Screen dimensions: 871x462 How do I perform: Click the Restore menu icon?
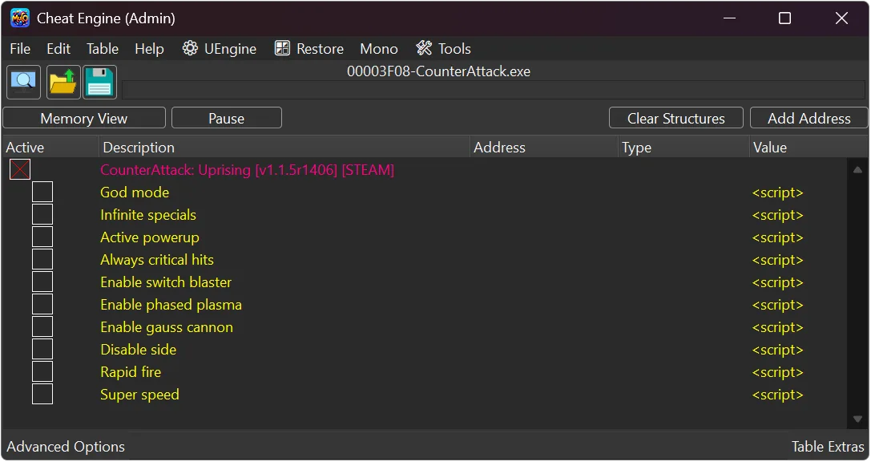click(282, 49)
